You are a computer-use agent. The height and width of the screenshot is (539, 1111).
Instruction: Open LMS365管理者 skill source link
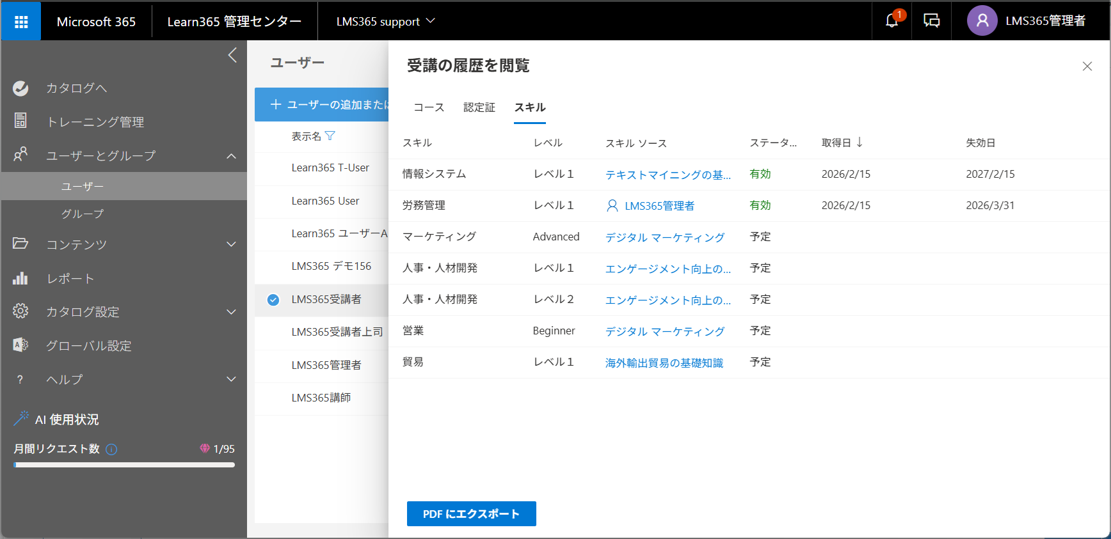(x=659, y=206)
